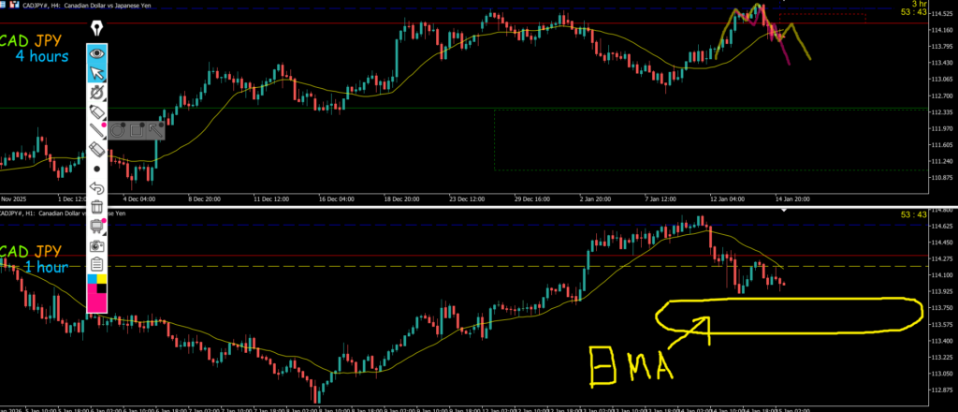This screenshot has width=958, height=412.
Task: Select the straight line tool
Action: pos(97,130)
